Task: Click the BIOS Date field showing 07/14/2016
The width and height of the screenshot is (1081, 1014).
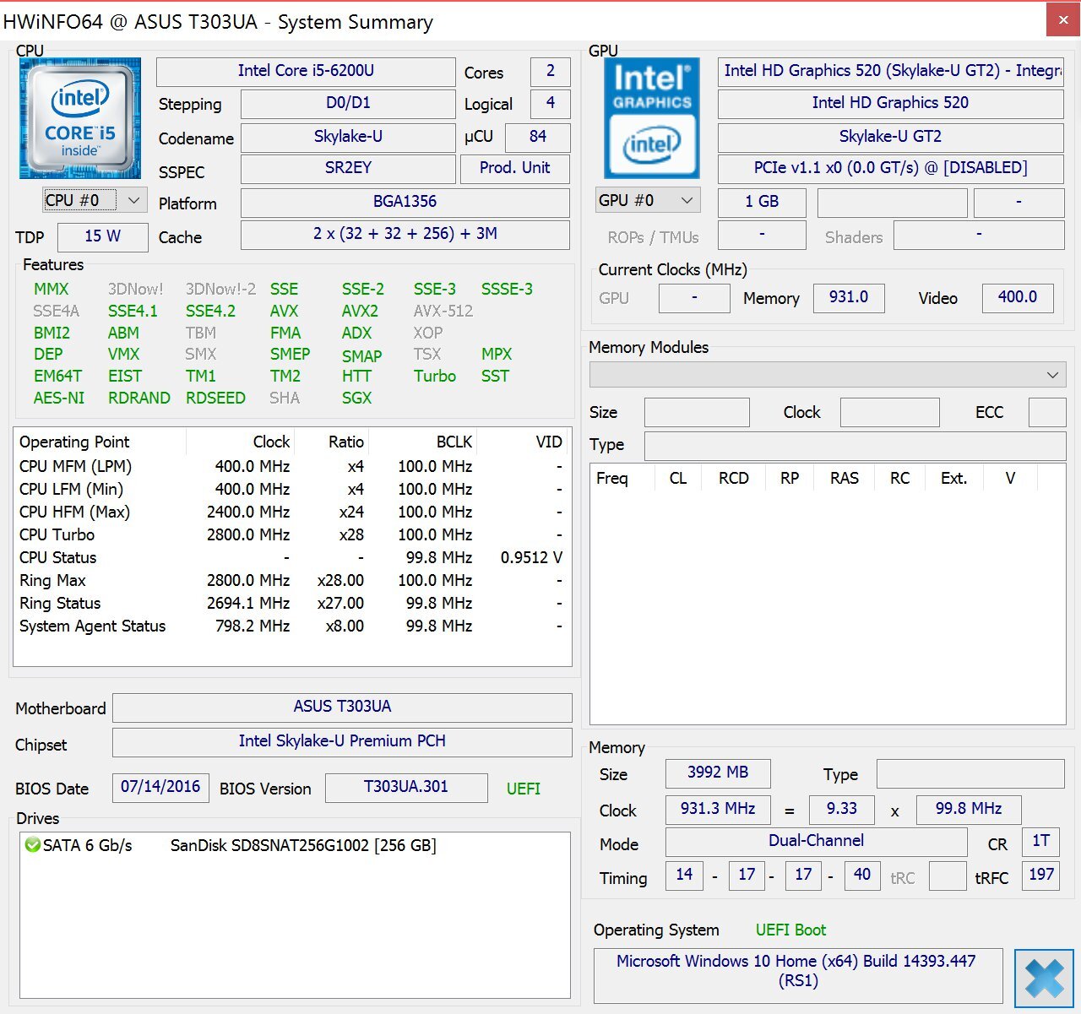Action: (x=160, y=787)
